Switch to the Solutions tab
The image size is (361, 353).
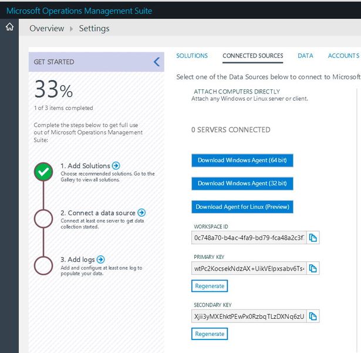(x=192, y=56)
